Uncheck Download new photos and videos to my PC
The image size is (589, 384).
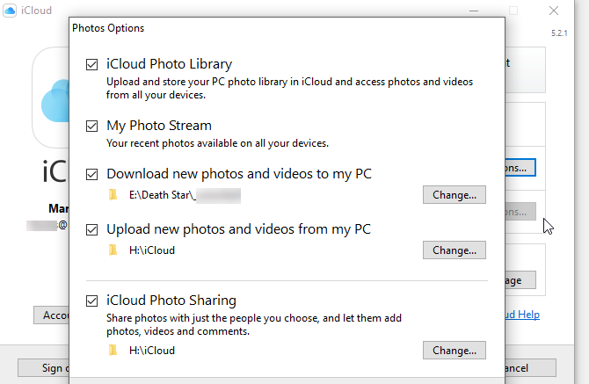[x=93, y=174]
